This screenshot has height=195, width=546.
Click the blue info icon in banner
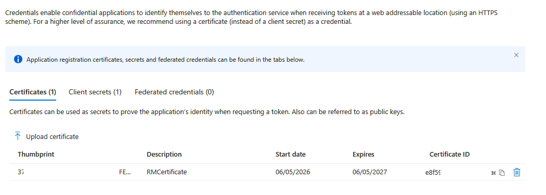pos(18,60)
